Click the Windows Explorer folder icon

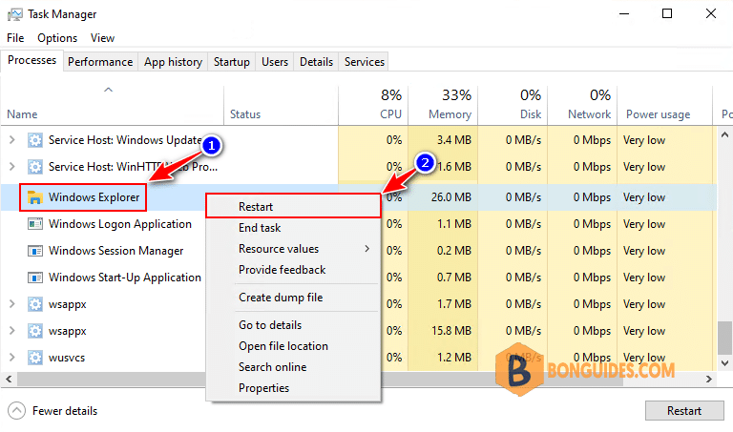click(35, 197)
